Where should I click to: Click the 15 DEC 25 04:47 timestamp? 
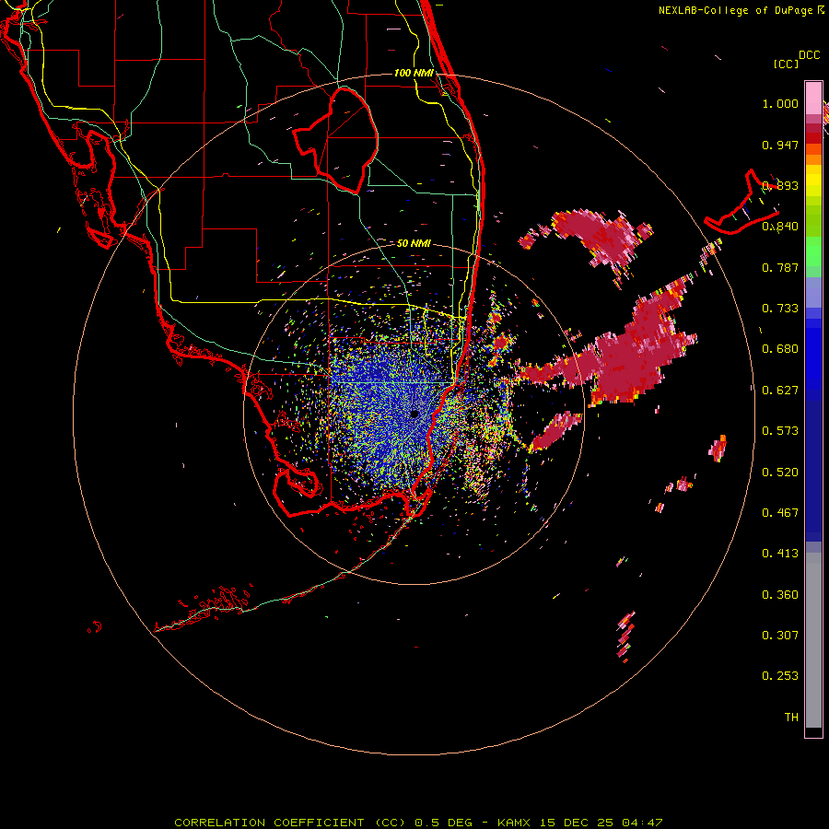(x=601, y=823)
